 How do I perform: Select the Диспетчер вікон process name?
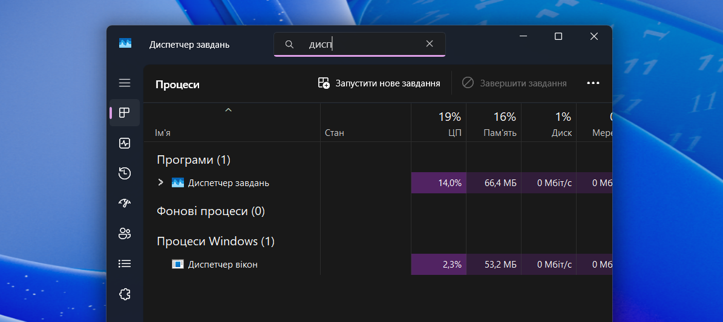pos(223,265)
